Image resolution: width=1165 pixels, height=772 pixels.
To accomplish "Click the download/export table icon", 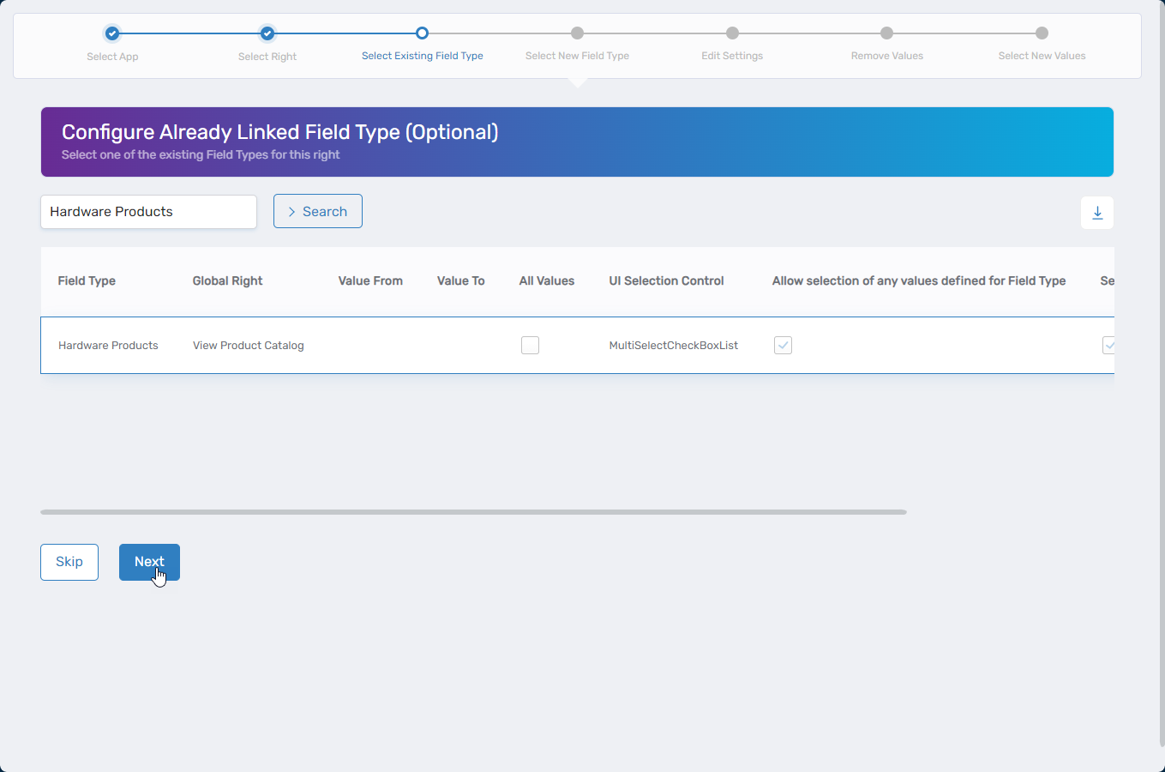I will coord(1097,212).
